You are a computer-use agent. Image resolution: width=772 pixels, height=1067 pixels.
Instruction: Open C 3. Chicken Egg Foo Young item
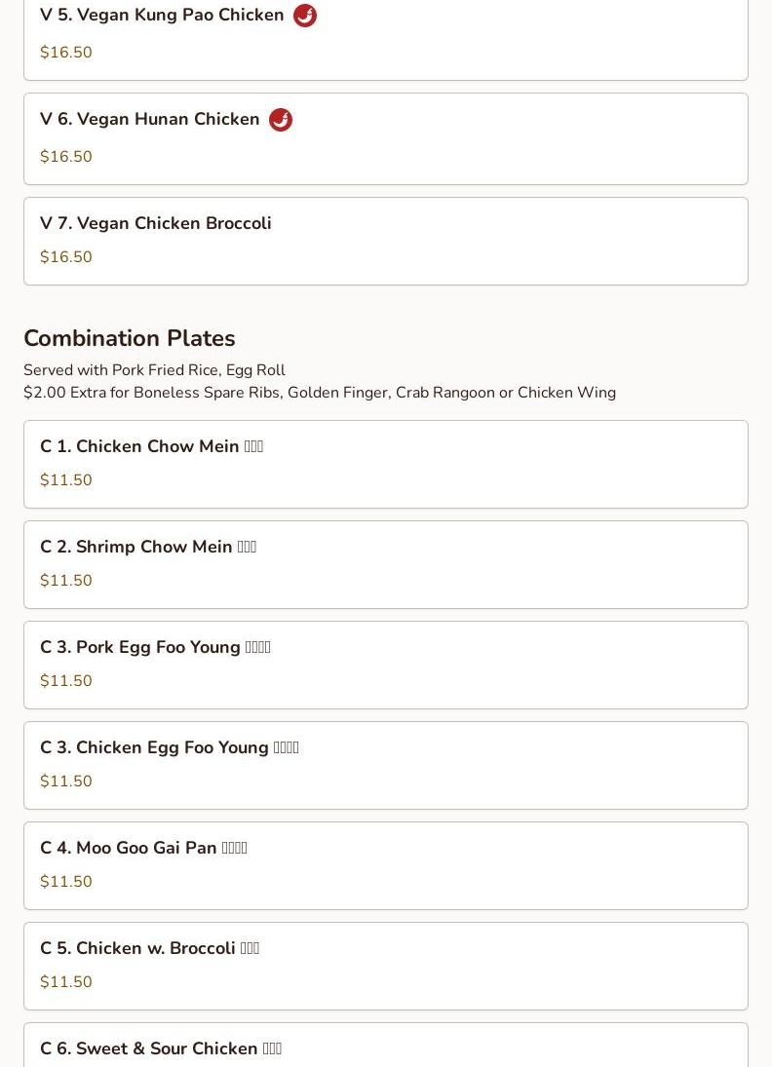(169, 747)
